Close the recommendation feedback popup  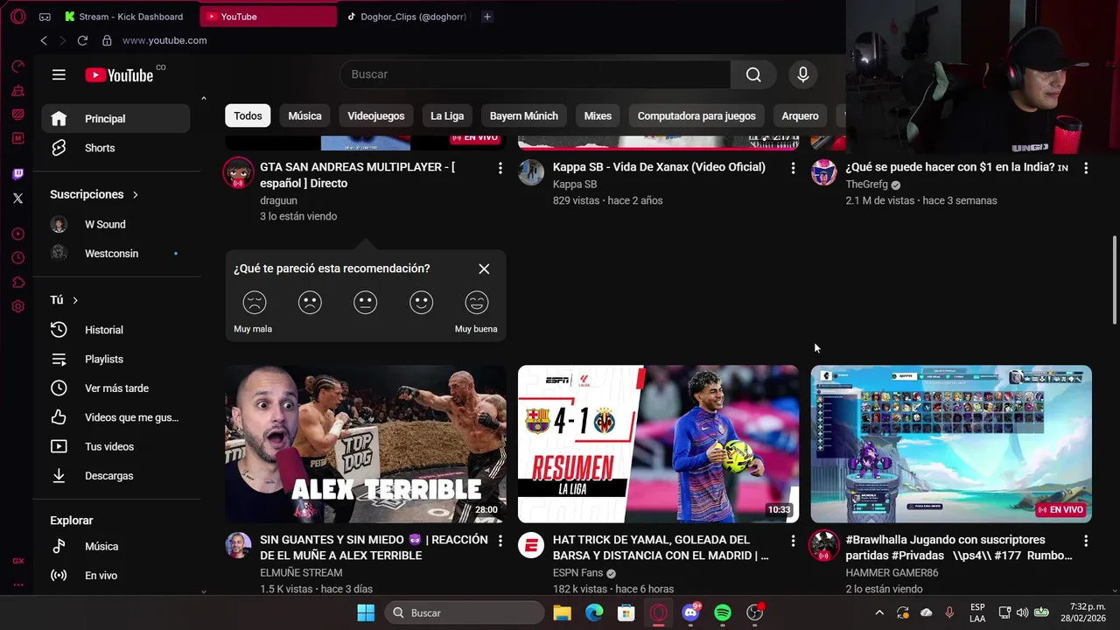point(484,269)
